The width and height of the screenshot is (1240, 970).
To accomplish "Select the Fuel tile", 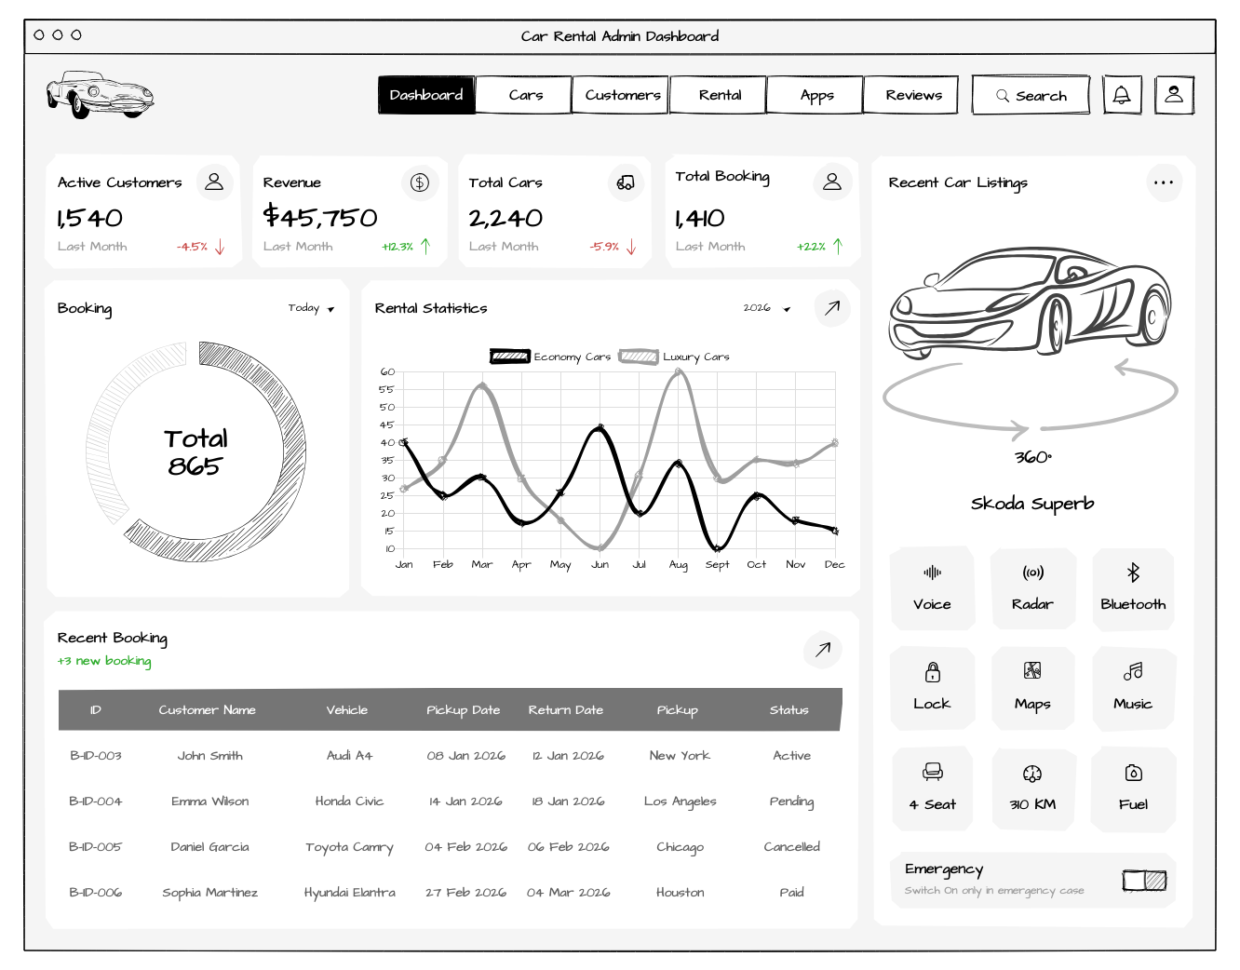I will tap(1133, 788).
